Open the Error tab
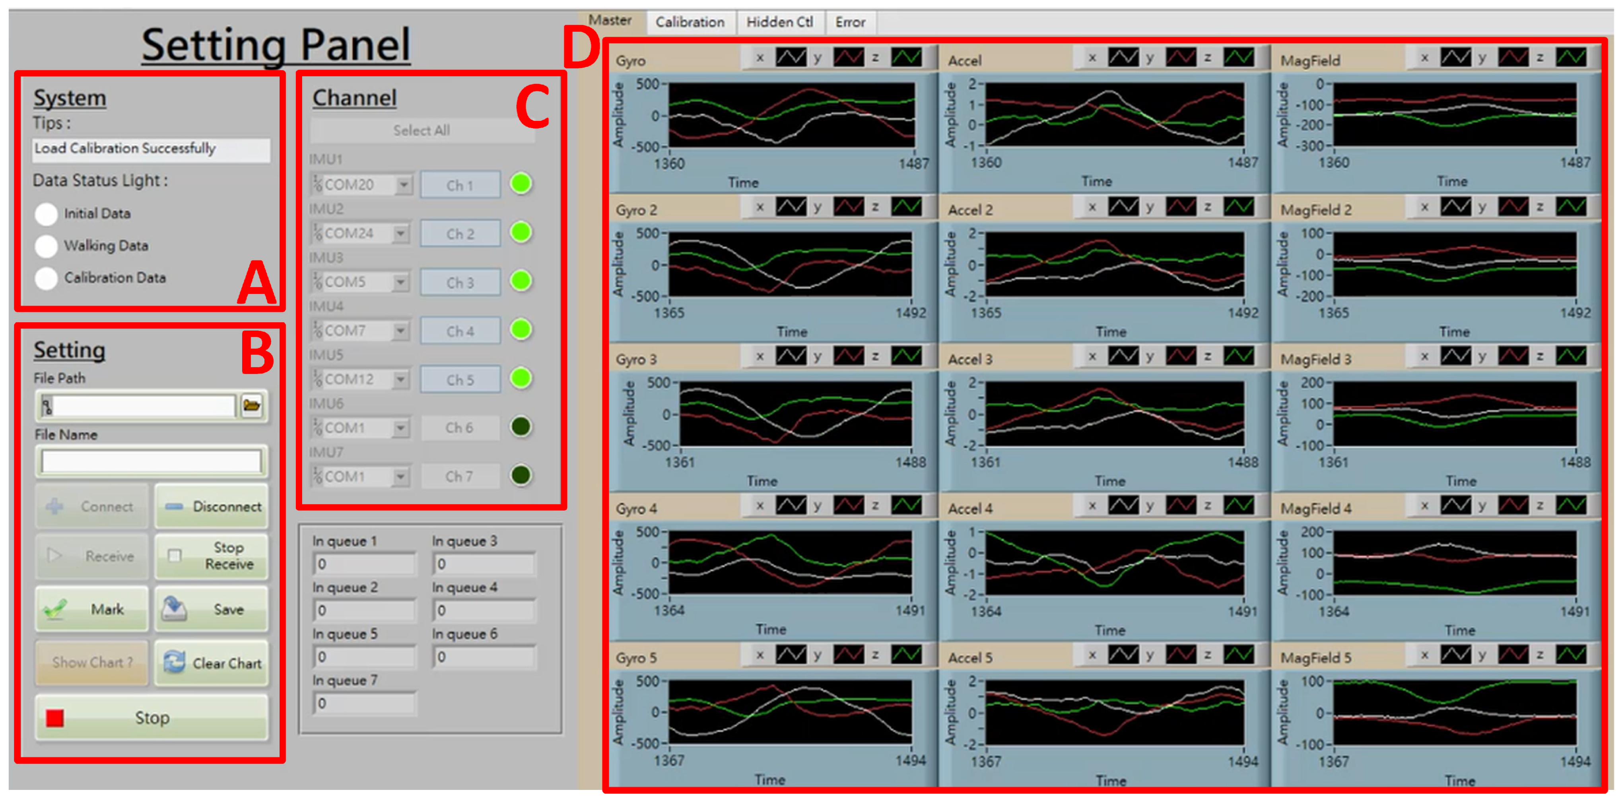The image size is (1624, 805). [x=850, y=22]
